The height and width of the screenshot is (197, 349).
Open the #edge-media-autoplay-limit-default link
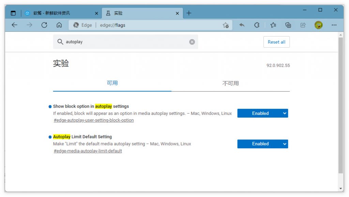(88, 151)
